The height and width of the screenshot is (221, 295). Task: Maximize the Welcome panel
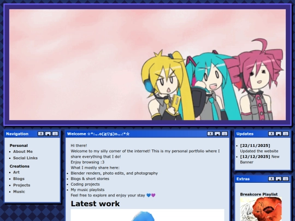coord(225,134)
